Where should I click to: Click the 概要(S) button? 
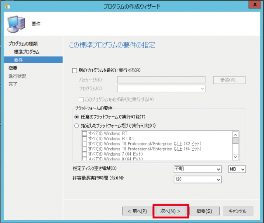pos(204,211)
